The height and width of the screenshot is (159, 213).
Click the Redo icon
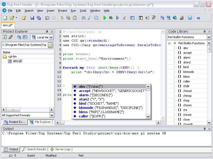click(x=54, y=18)
